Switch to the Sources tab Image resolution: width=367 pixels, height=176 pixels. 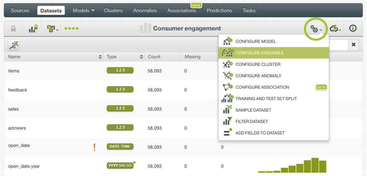point(20,10)
